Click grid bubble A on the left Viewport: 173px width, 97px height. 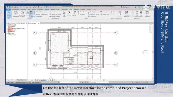(35, 65)
